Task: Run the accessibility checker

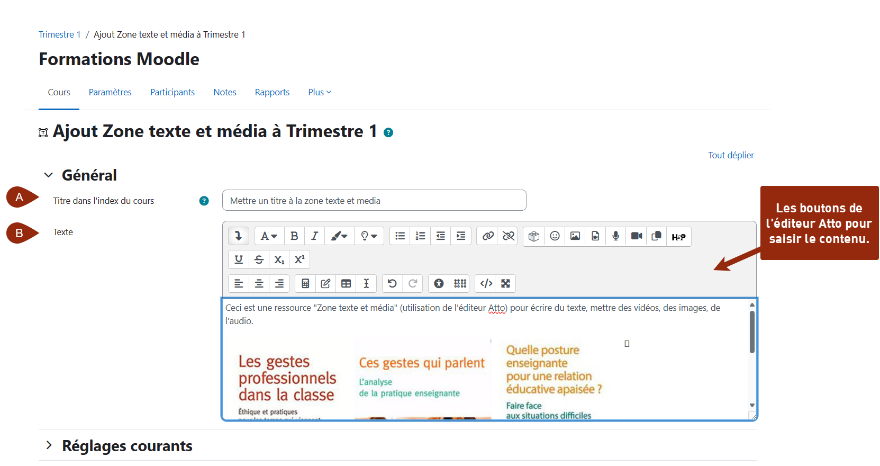Action: click(439, 283)
